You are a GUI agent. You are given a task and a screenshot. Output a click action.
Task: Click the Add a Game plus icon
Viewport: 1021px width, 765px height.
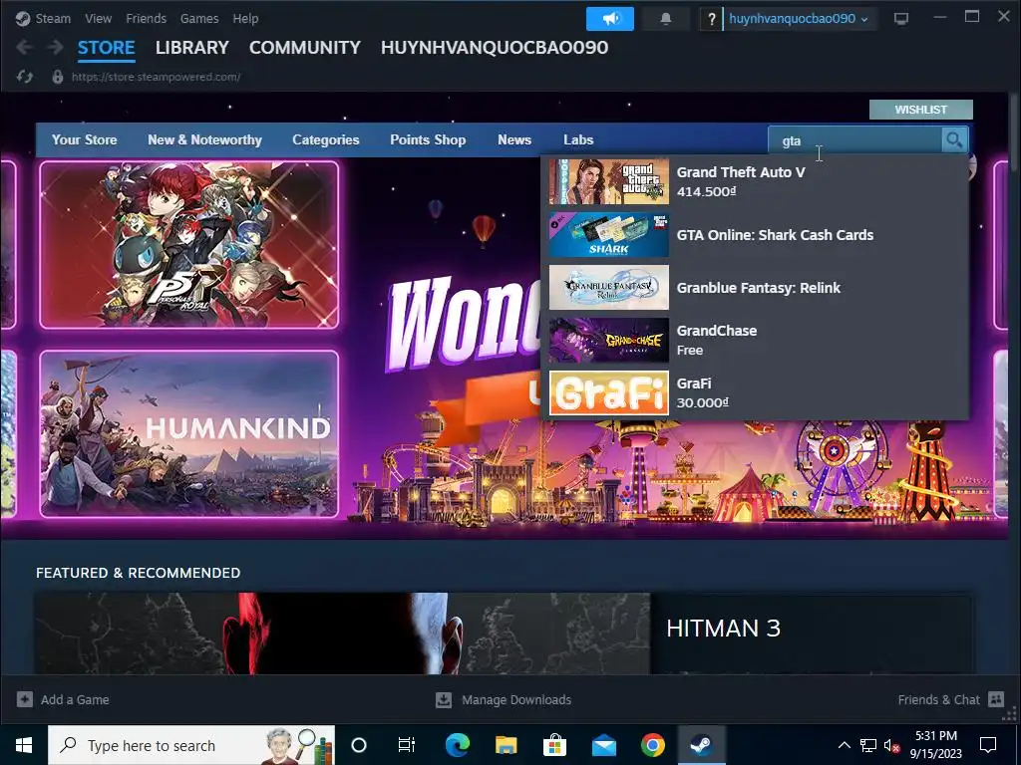click(x=25, y=699)
